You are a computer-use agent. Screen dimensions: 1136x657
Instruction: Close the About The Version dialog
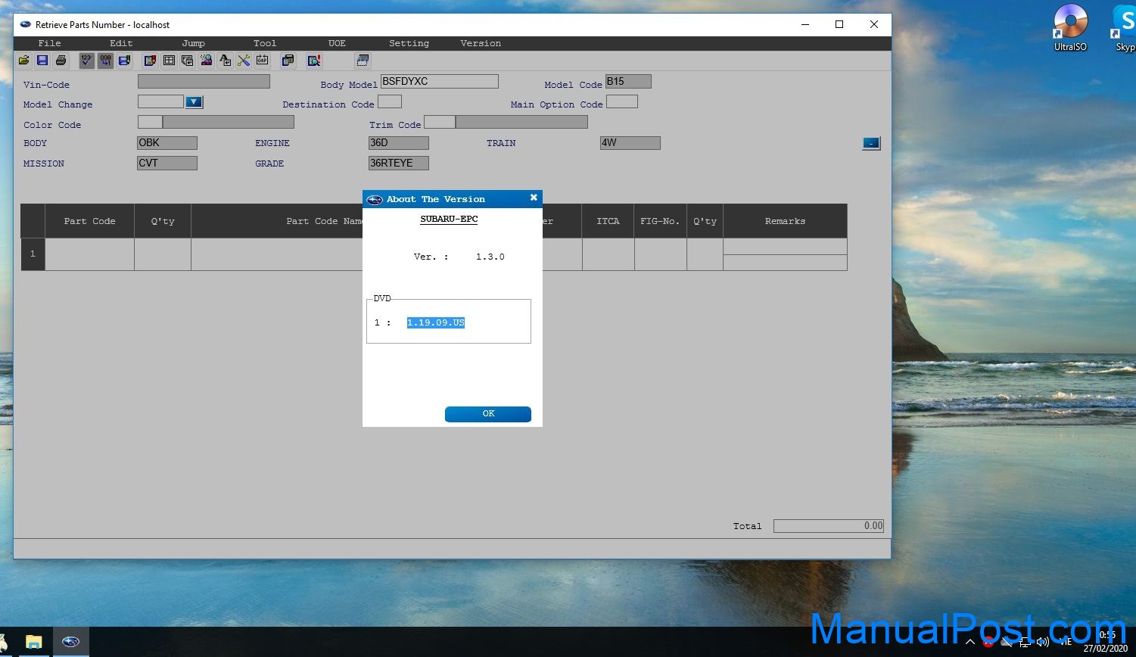click(x=534, y=198)
